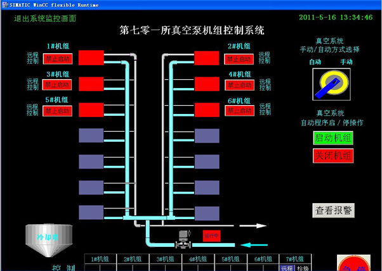
Task: Click the red 6#机组 pump unit block
Action: [x=206, y=110]
